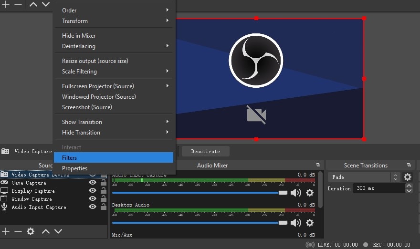The image size is (420, 249).
Task: Mute Audio Input Capture speaker icon
Action: pos(296,193)
